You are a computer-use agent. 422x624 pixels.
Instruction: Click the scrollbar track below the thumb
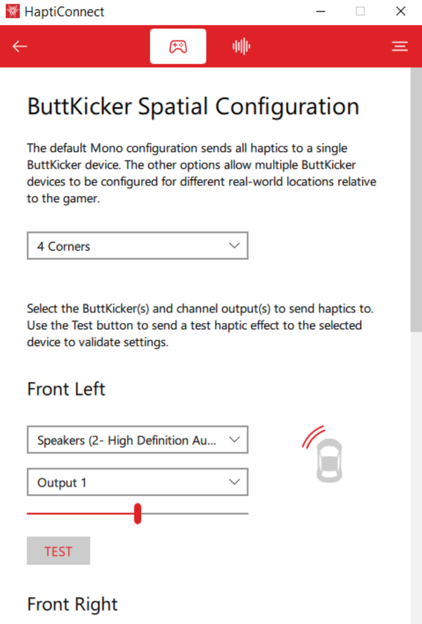click(416, 478)
